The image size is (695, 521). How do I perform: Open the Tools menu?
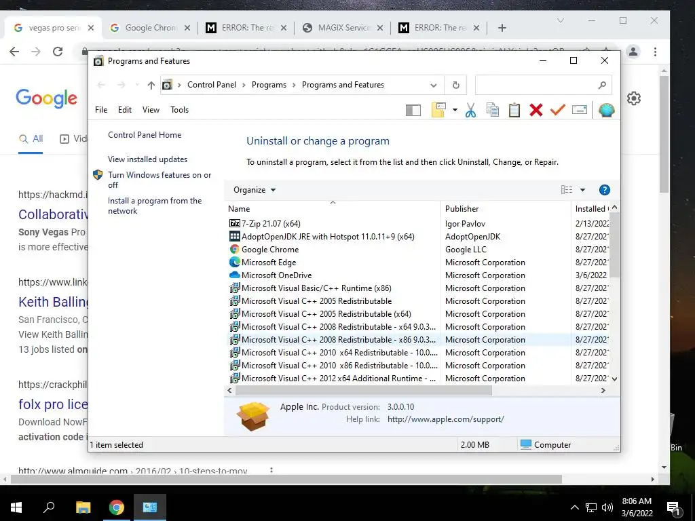tap(179, 110)
